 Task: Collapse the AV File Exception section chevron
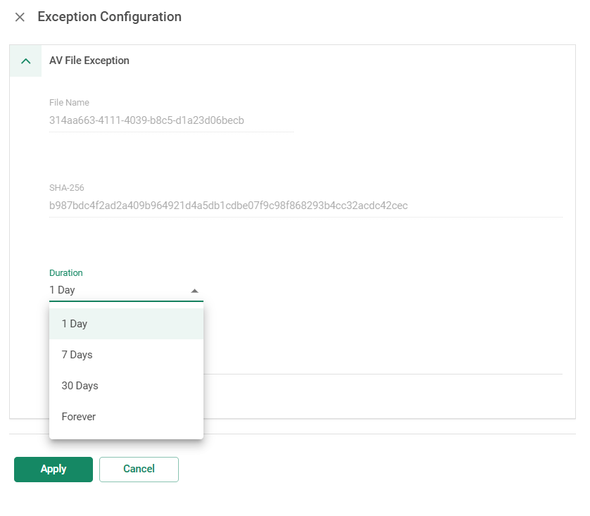(25, 61)
